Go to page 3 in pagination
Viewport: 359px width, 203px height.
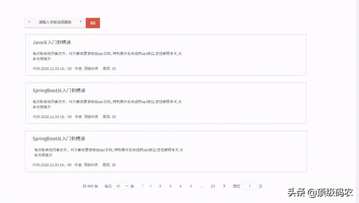171,186
